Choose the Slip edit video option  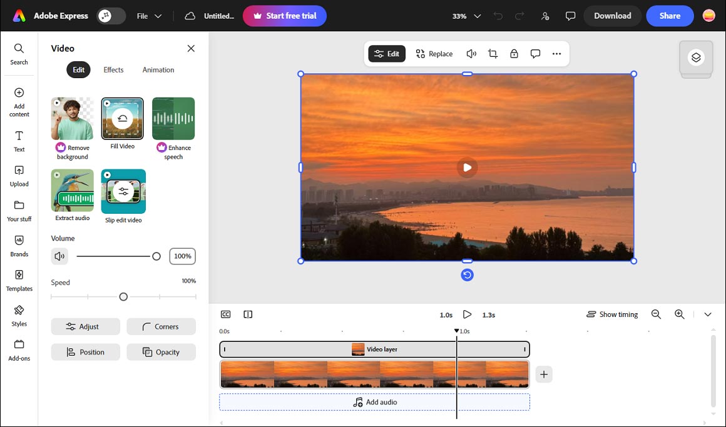[x=123, y=196]
